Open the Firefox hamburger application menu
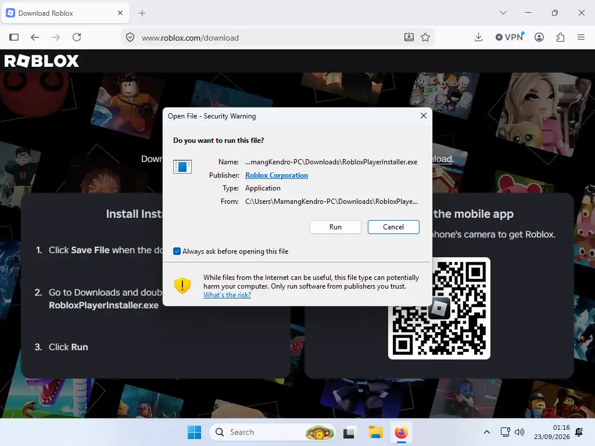 (x=581, y=37)
